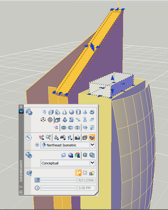Activate the 3D Move gizmo tool
This screenshot has height=210, width=168.
pyautogui.click(x=43, y=120)
